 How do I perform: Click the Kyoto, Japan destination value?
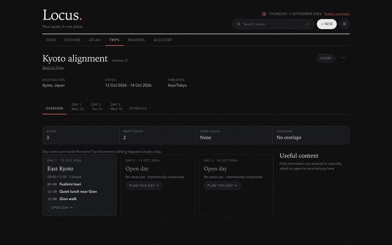pos(53,85)
